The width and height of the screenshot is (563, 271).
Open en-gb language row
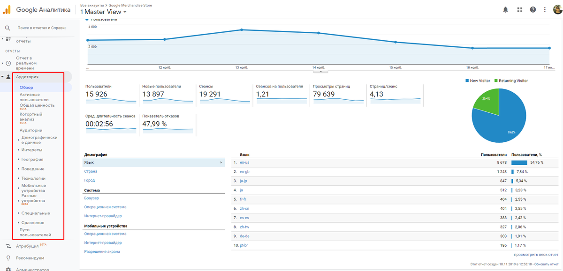tap(244, 171)
